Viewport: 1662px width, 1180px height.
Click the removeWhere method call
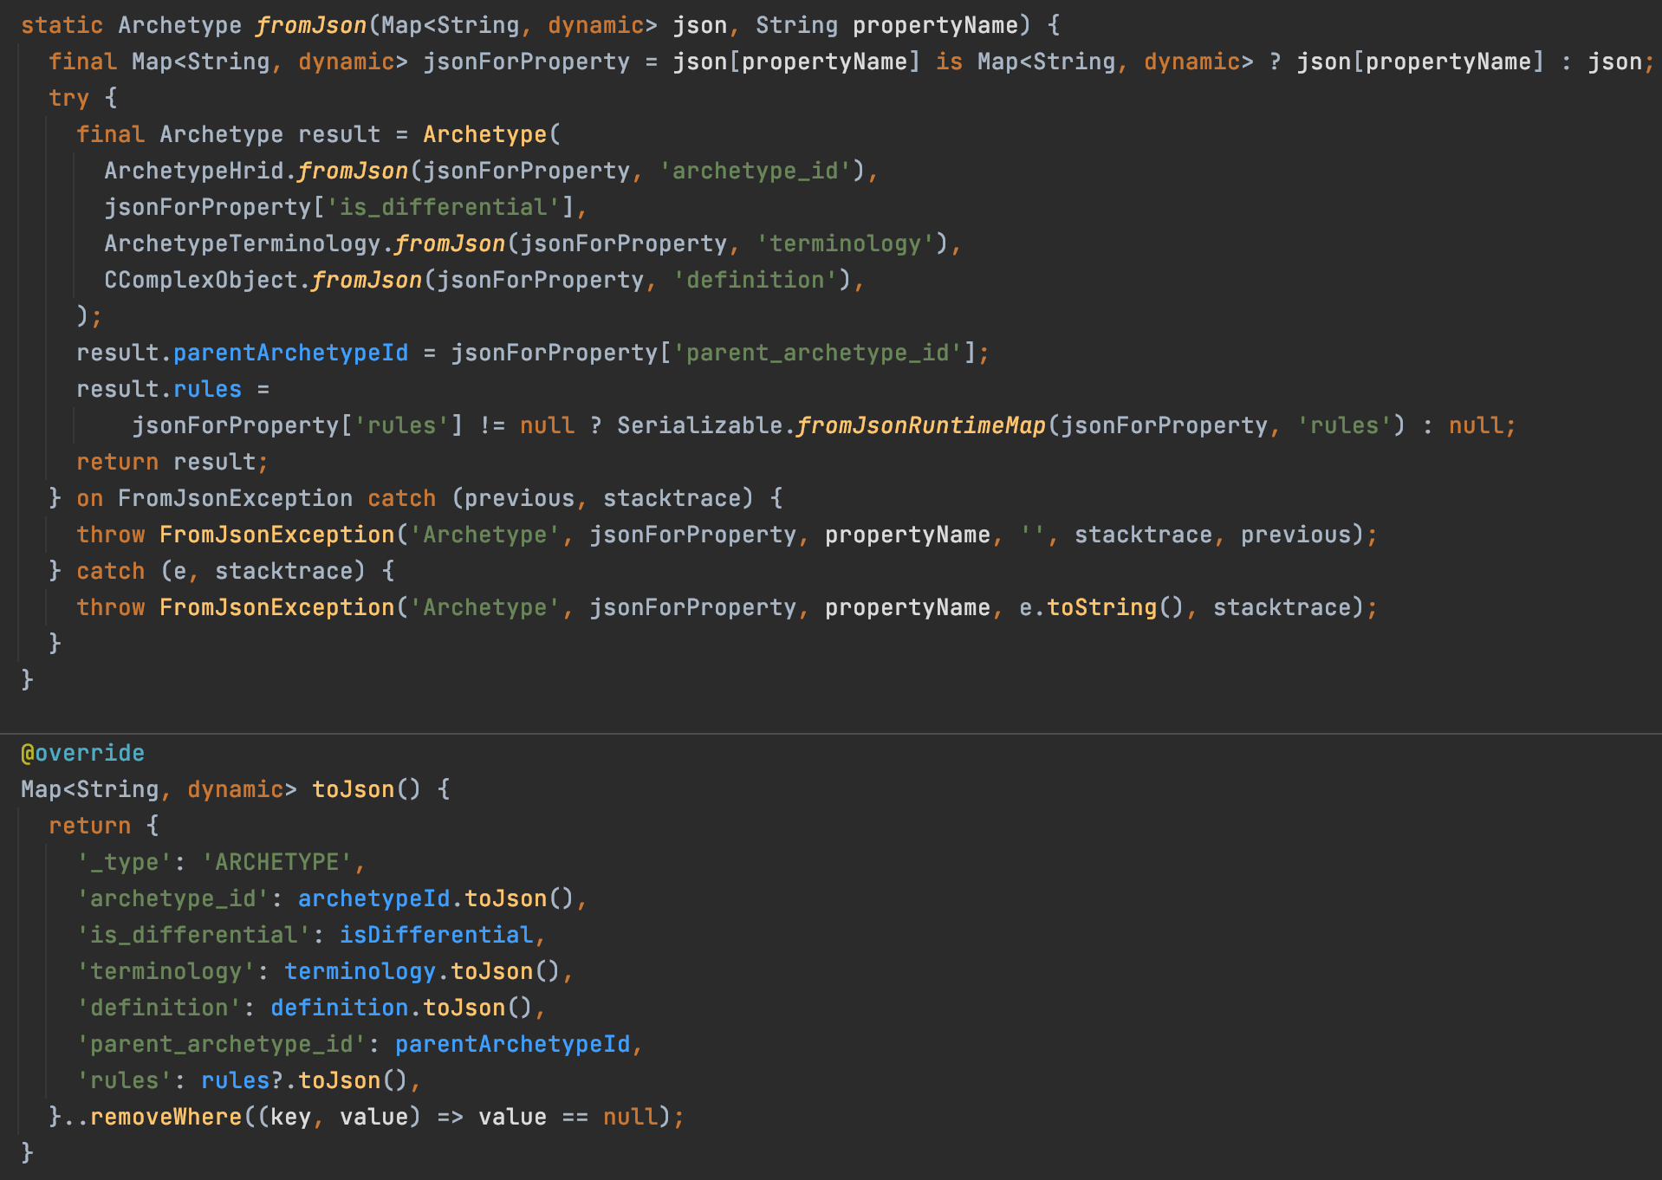point(166,1117)
